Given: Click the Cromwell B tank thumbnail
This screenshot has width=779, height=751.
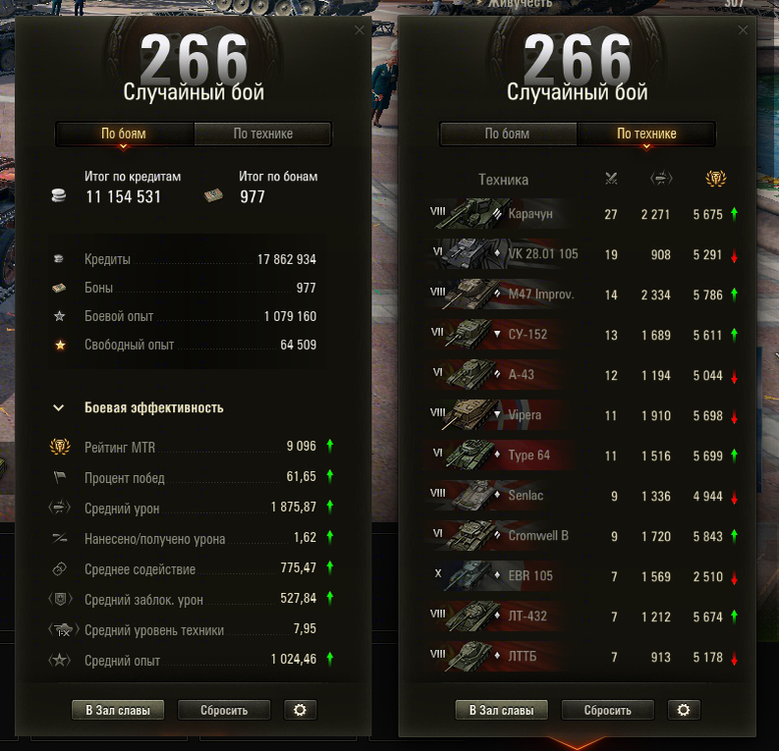Looking at the screenshot, I should click(x=470, y=536).
